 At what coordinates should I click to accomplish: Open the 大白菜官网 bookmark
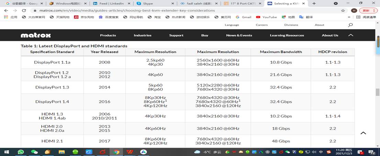[x=34, y=17]
